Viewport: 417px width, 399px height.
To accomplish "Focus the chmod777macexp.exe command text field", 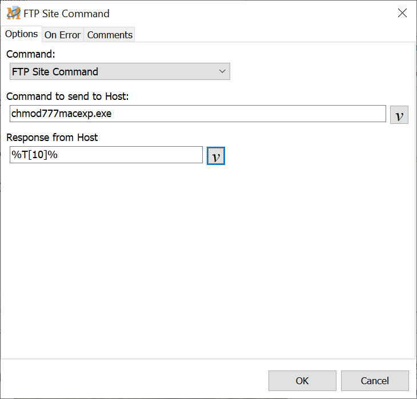I will coord(198,114).
